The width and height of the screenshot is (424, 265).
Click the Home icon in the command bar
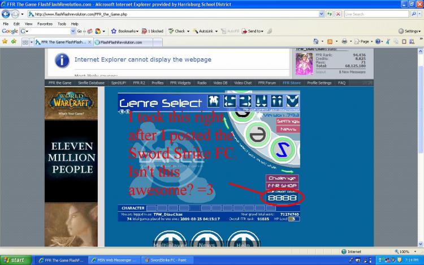[x=315, y=41]
